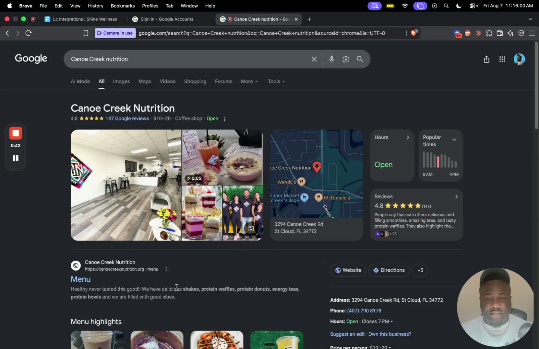Get Directions to Canoe Creek Nutrition
The image size is (539, 349).
(389, 270)
